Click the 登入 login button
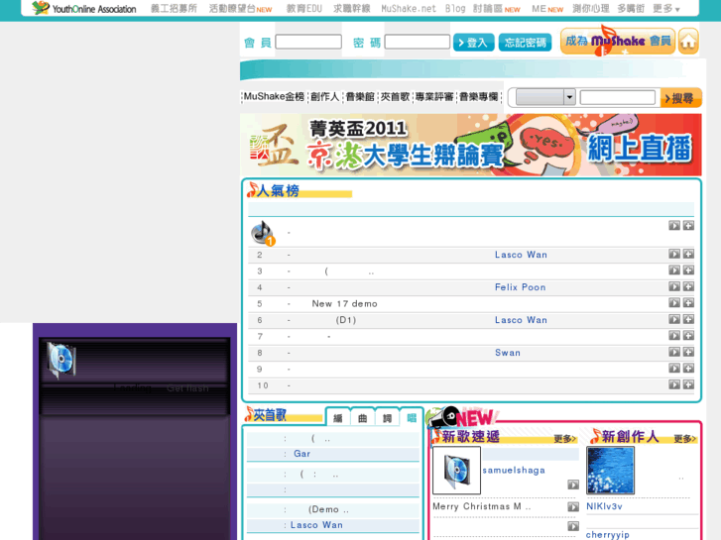Viewport: 721px width, 540px height. 473,43
